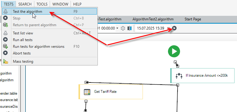Click the Ctrl+Alt+T shortcut of Test list view

pos(82,33)
